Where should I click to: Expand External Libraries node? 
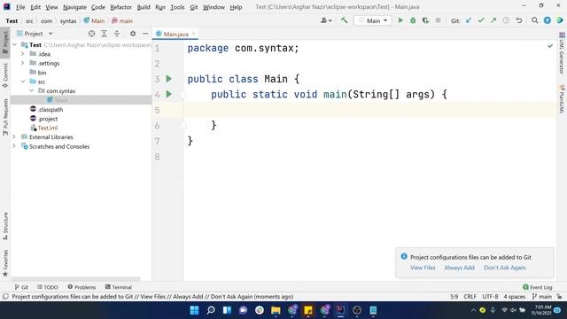click(x=14, y=137)
